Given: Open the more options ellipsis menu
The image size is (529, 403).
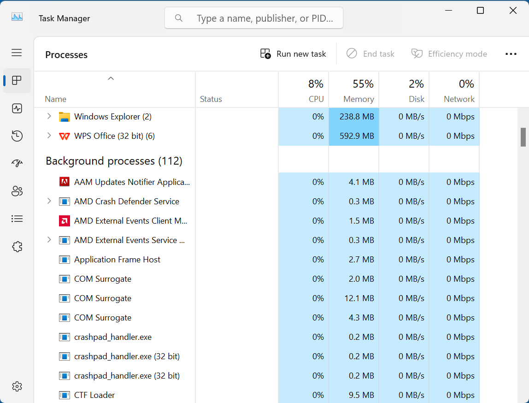Looking at the screenshot, I should 511,53.
